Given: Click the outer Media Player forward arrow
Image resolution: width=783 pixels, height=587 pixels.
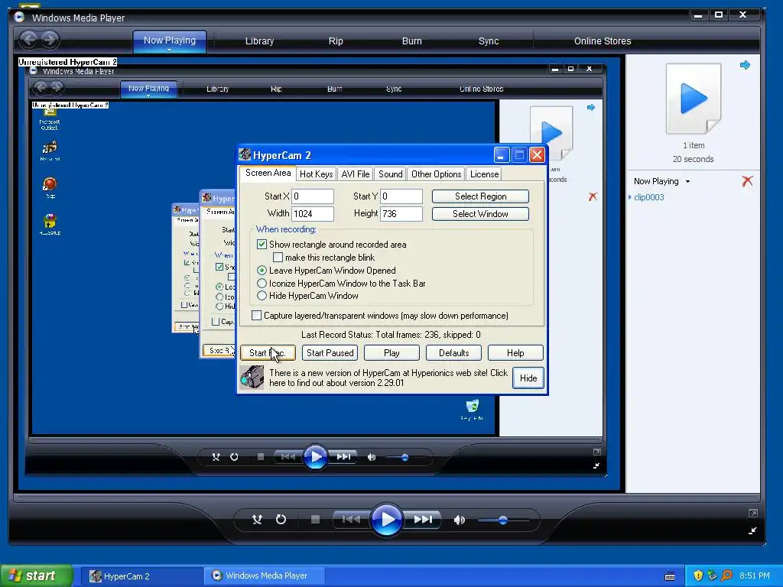Looking at the screenshot, I should [50, 40].
